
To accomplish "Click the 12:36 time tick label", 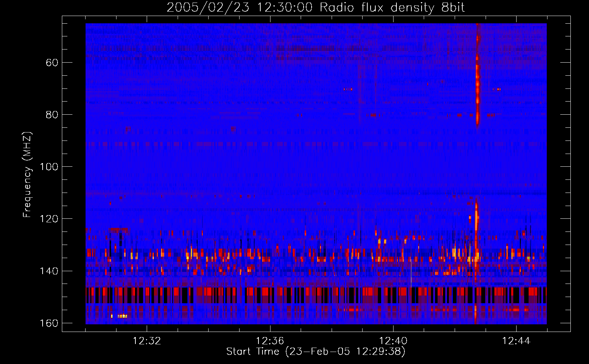I will click(270, 341).
